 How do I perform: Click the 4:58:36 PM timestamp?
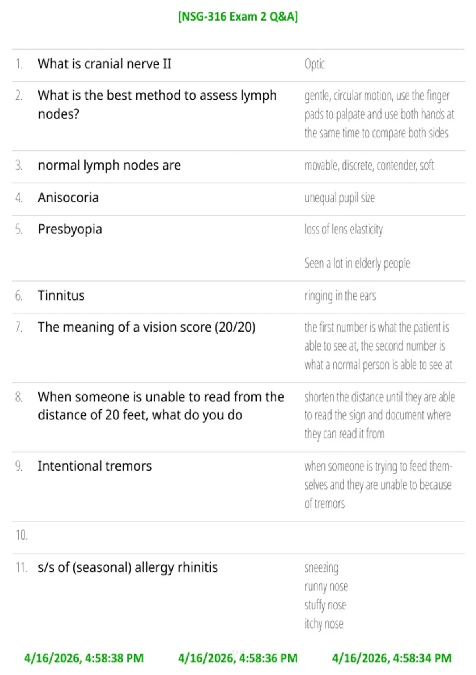click(238, 658)
